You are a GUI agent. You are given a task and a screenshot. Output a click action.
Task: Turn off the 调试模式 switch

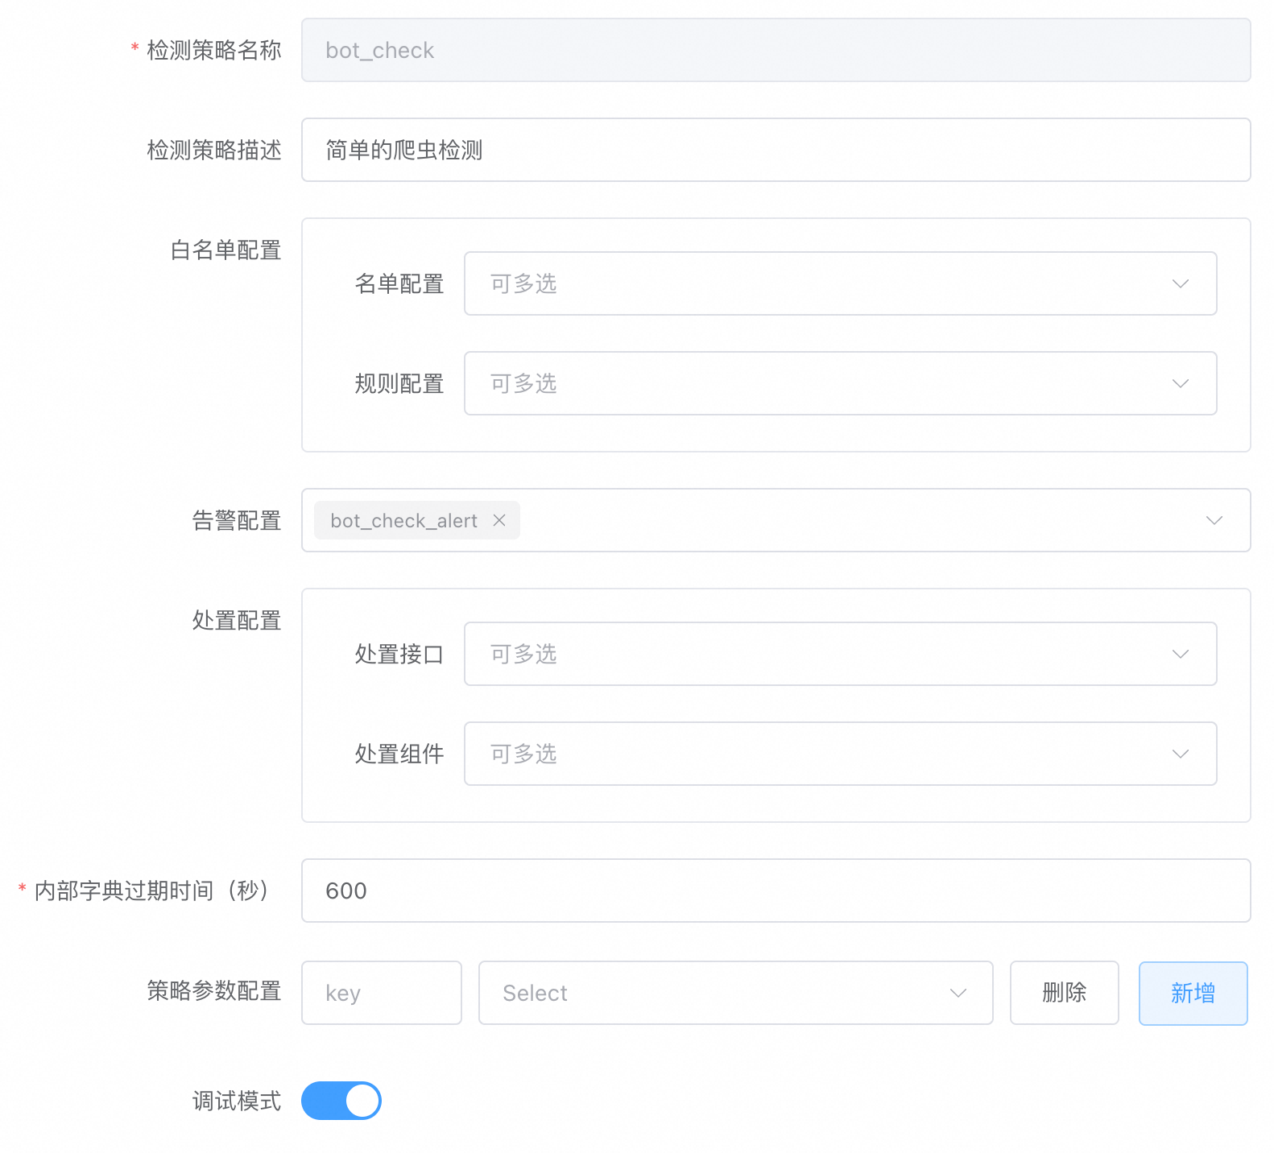coord(341,1101)
